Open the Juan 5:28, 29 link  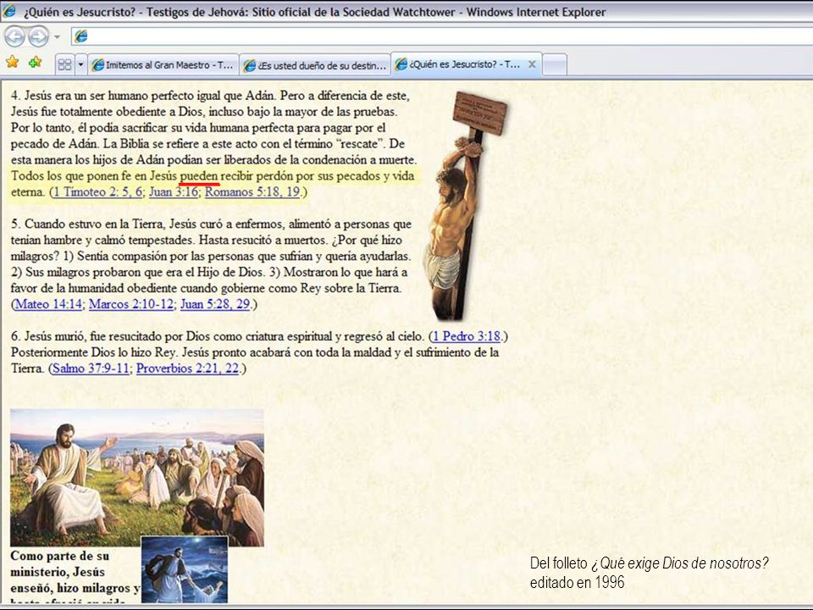click(215, 304)
